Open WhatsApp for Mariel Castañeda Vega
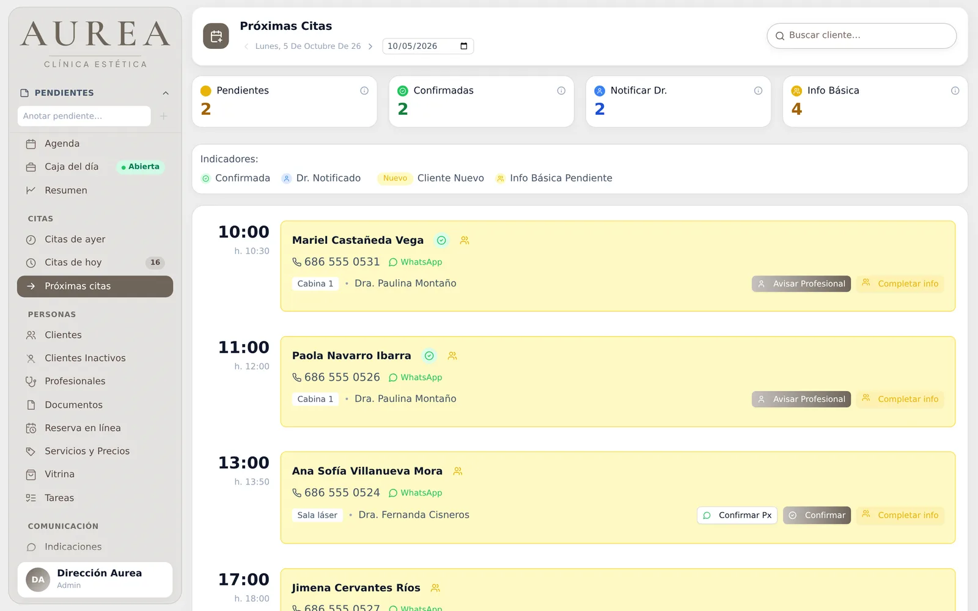The width and height of the screenshot is (978, 611). pos(416,262)
